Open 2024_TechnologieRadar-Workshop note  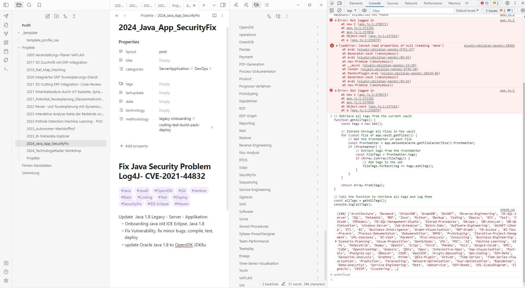pos(54,151)
